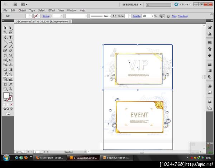Open the ESSENTIALS workspace dropdown

(132, 5)
